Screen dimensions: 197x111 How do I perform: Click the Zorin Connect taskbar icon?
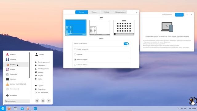point(35,109)
